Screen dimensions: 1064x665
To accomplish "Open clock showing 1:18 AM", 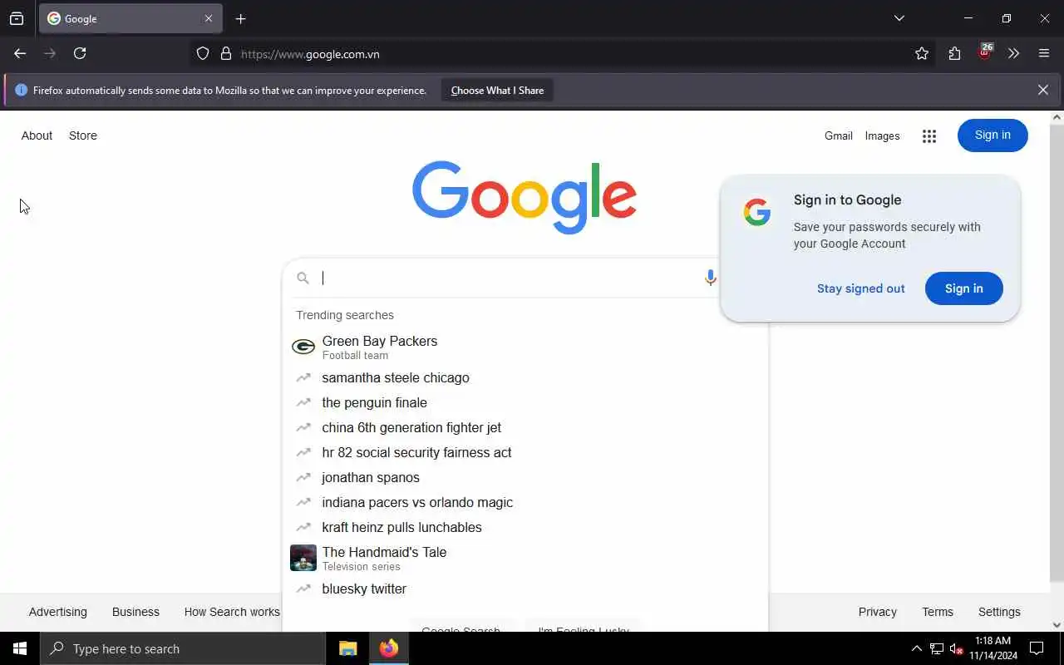I will click(993, 648).
